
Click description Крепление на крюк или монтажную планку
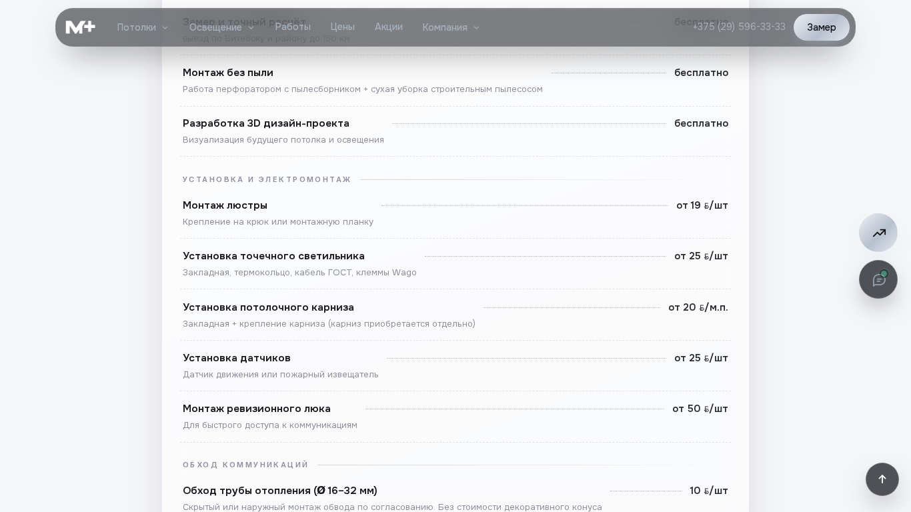pos(278,222)
